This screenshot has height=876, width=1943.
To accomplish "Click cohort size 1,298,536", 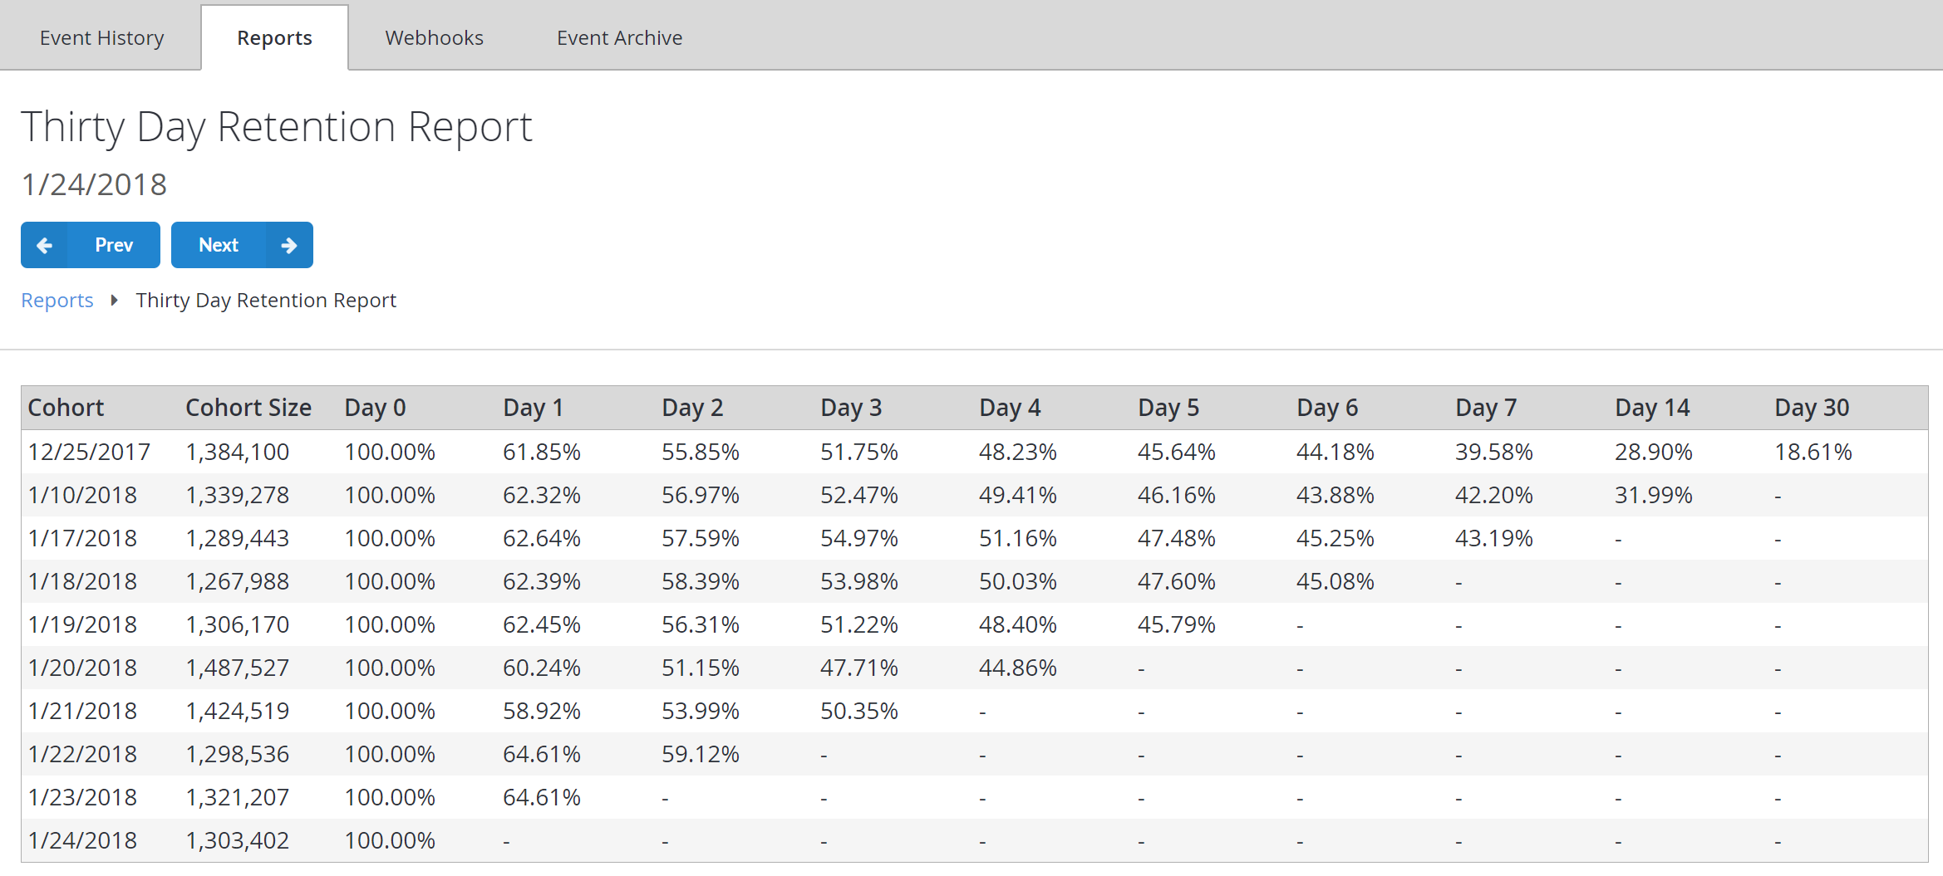I will pos(238,754).
